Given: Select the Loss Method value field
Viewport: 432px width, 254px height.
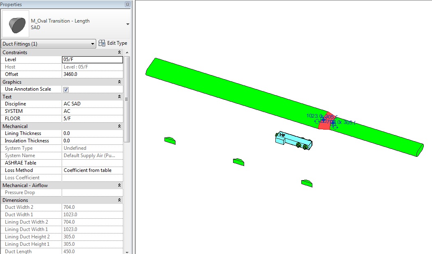Looking at the screenshot, I should (92, 170).
